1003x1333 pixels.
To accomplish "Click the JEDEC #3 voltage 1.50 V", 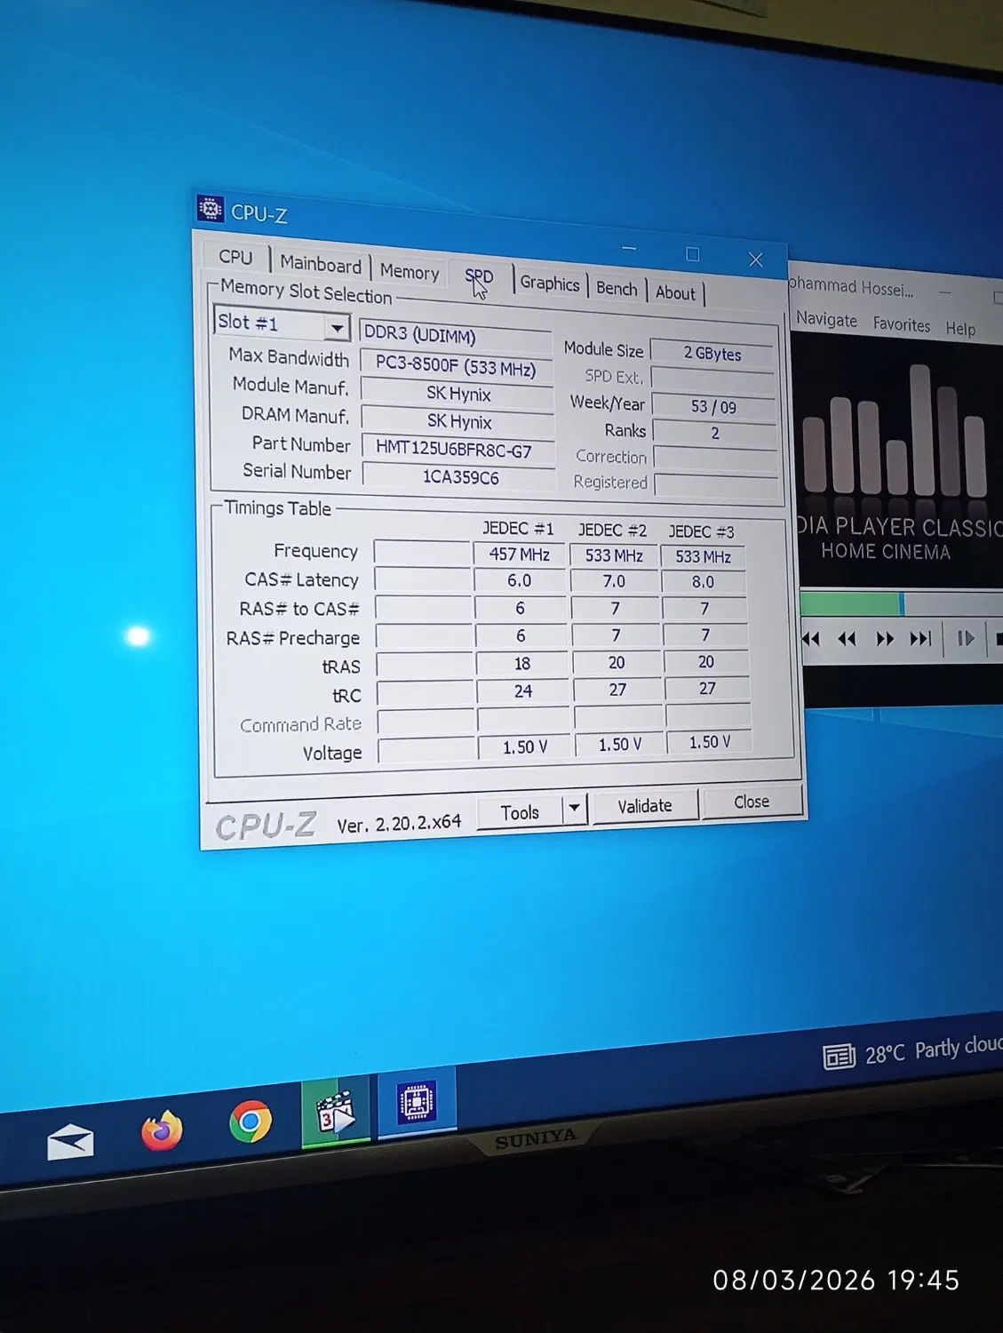I will tap(710, 742).
